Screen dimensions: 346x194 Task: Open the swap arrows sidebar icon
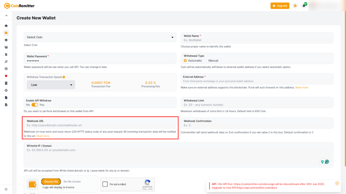(x=6, y=62)
